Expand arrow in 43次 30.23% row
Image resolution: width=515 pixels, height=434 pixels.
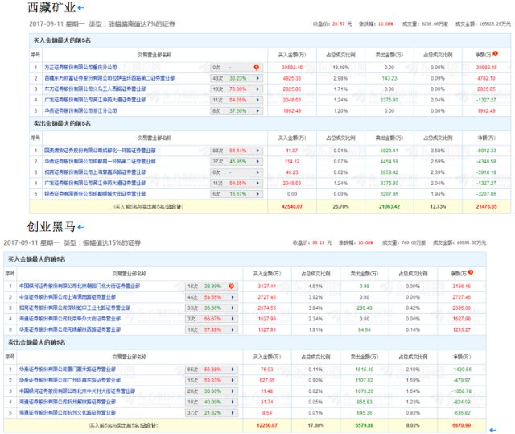(x=257, y=78)
